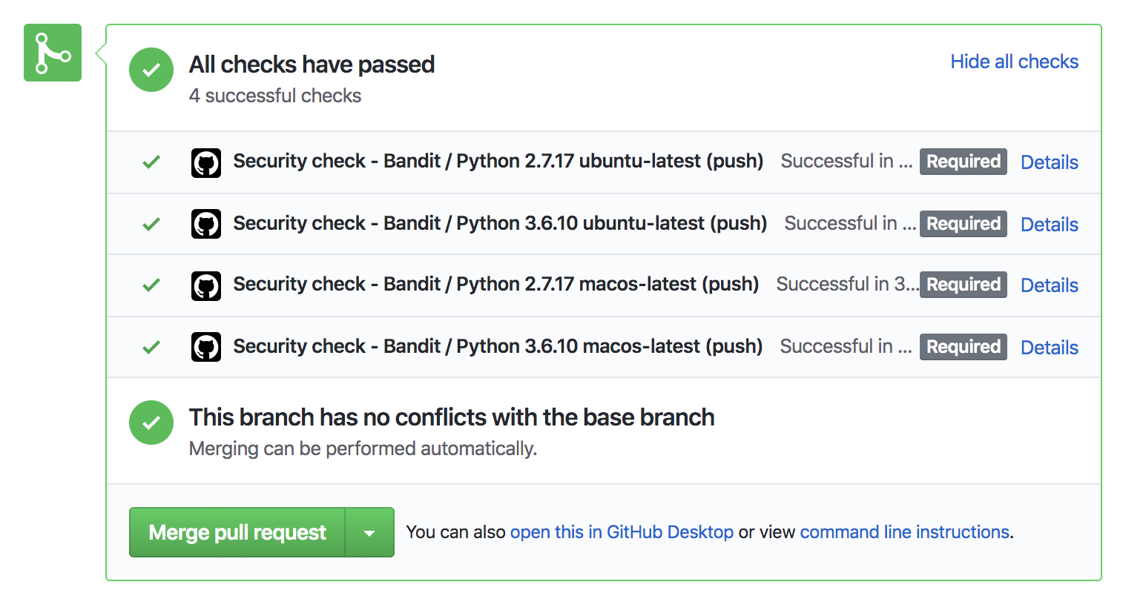Click the '4 successful checks' text
The width and height of the screenshot is (1123, 596).
pos(275,96)
